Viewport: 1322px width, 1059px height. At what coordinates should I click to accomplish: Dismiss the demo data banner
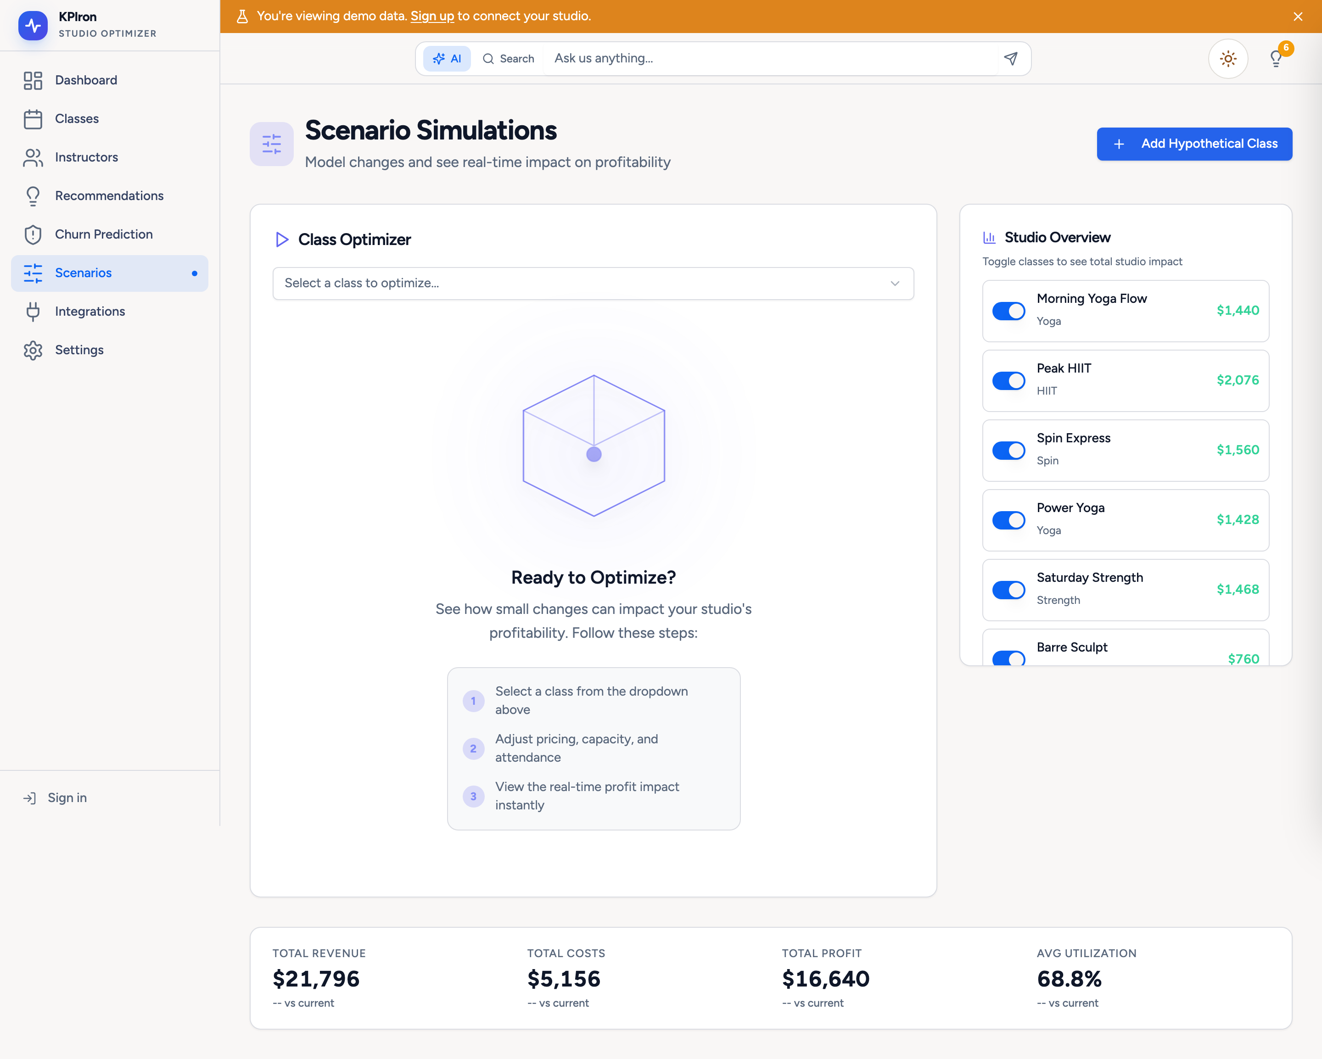pos(1298,17)
